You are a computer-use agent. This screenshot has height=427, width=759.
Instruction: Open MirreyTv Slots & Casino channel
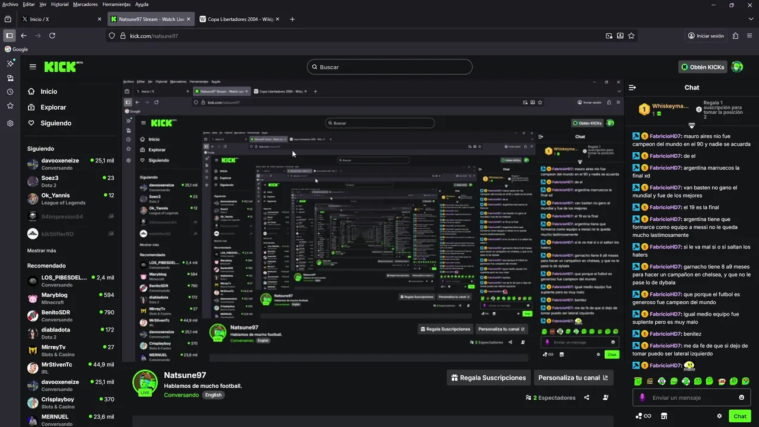[71, 350]
